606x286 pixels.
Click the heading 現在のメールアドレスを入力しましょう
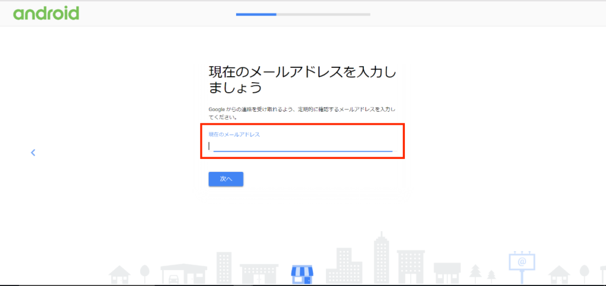point(302,80)
